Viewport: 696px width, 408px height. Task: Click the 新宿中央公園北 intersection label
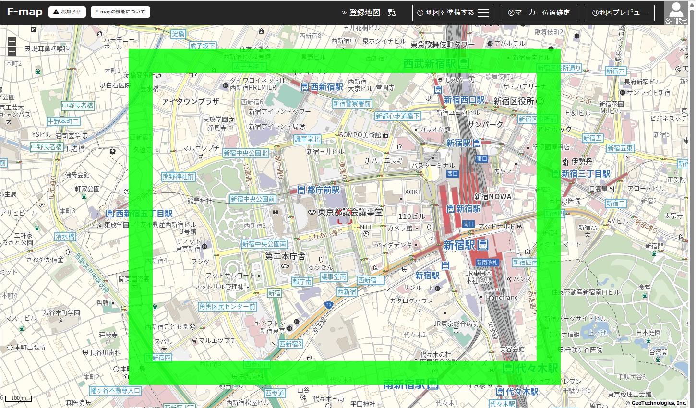coord(246,153)
